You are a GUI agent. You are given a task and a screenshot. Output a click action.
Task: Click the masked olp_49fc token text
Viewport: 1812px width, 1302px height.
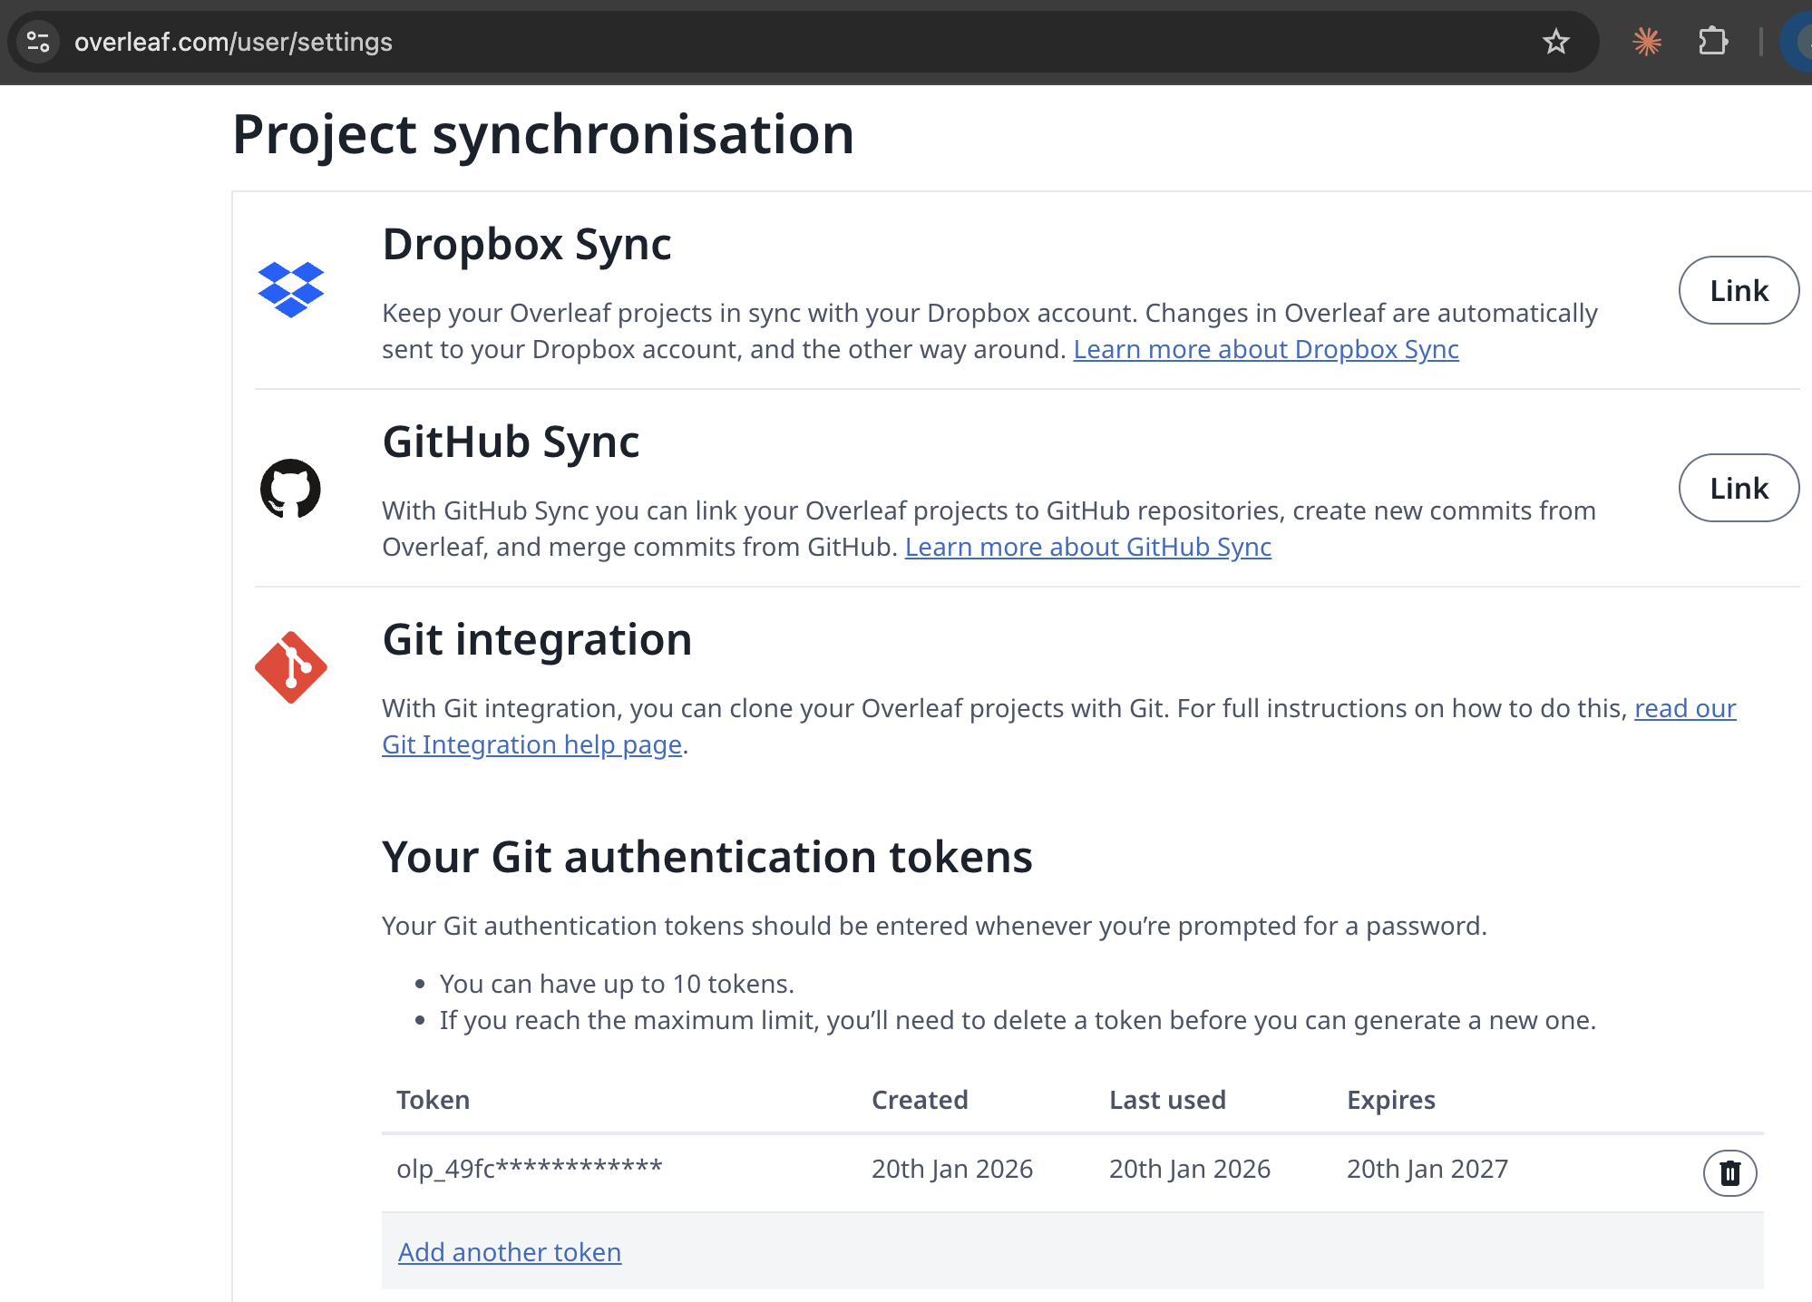pyautogui.click(x=529, y=1169)
